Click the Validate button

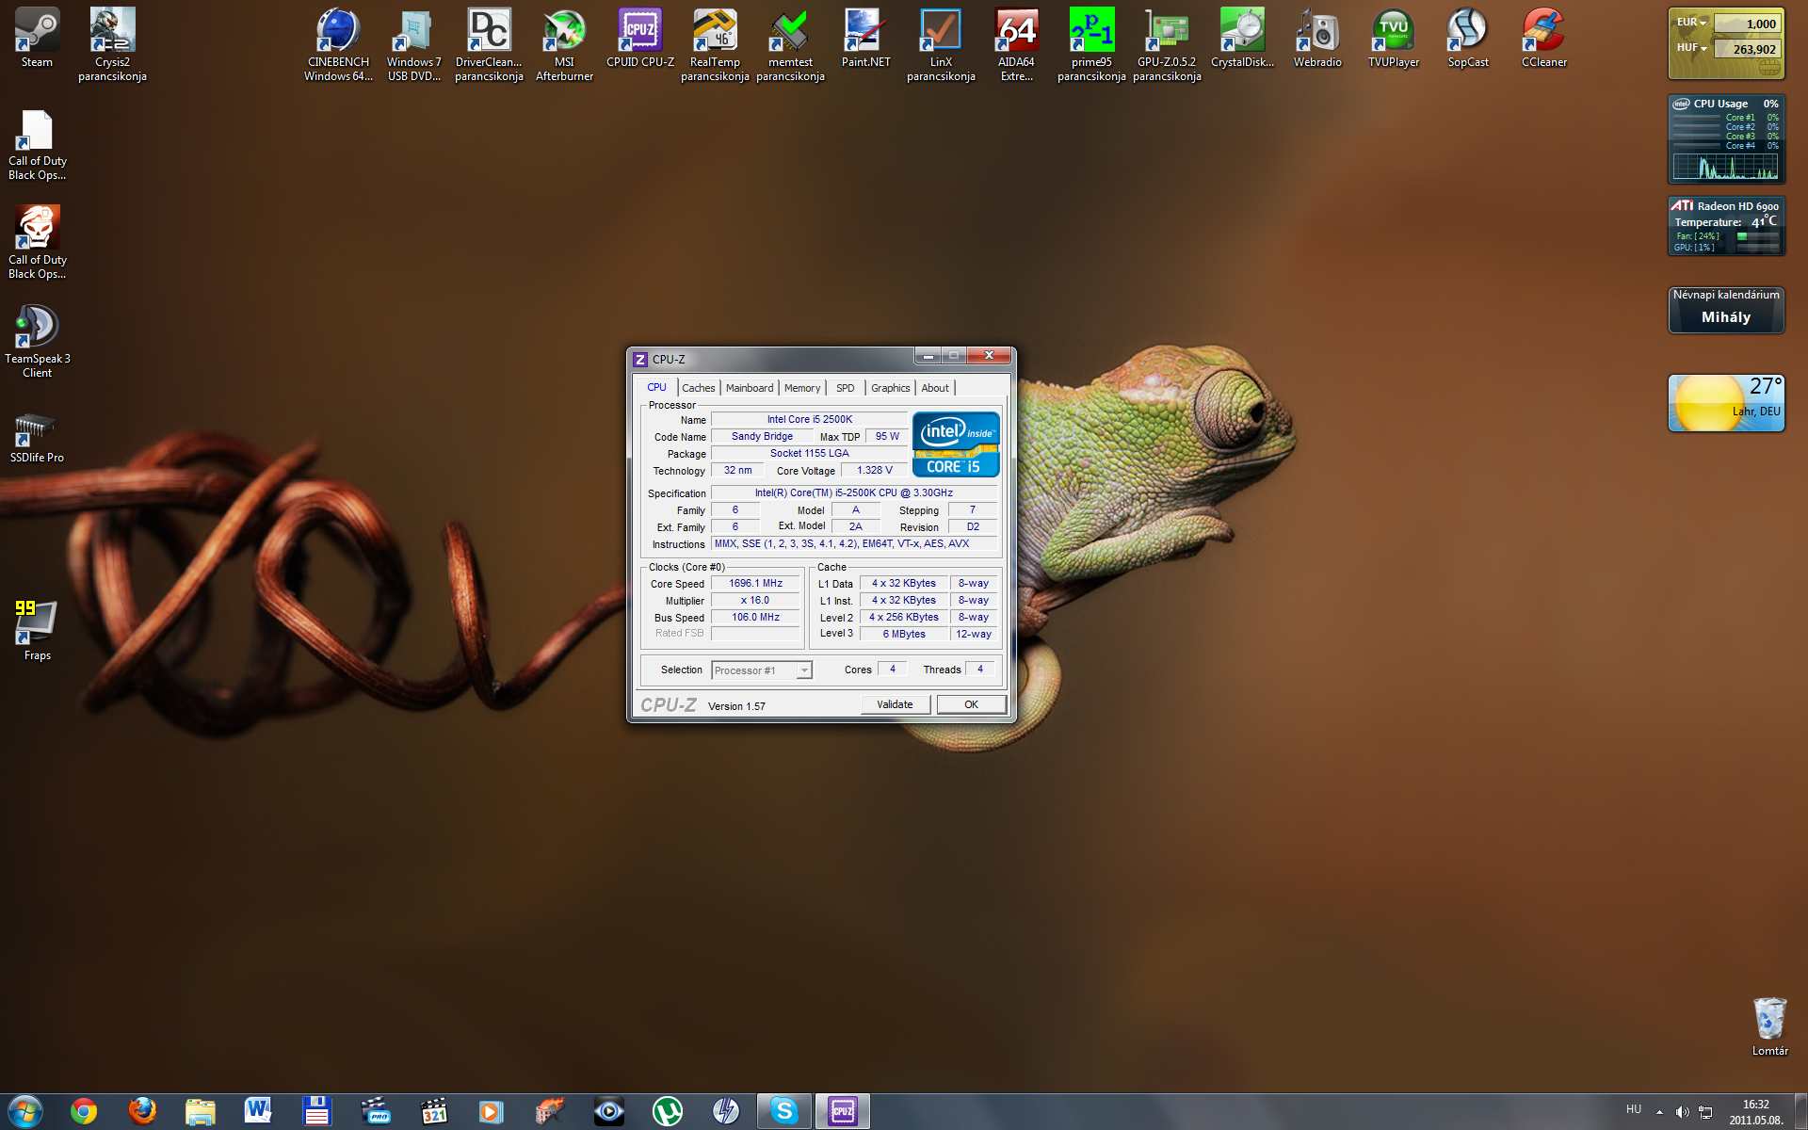tap(895, 704)
